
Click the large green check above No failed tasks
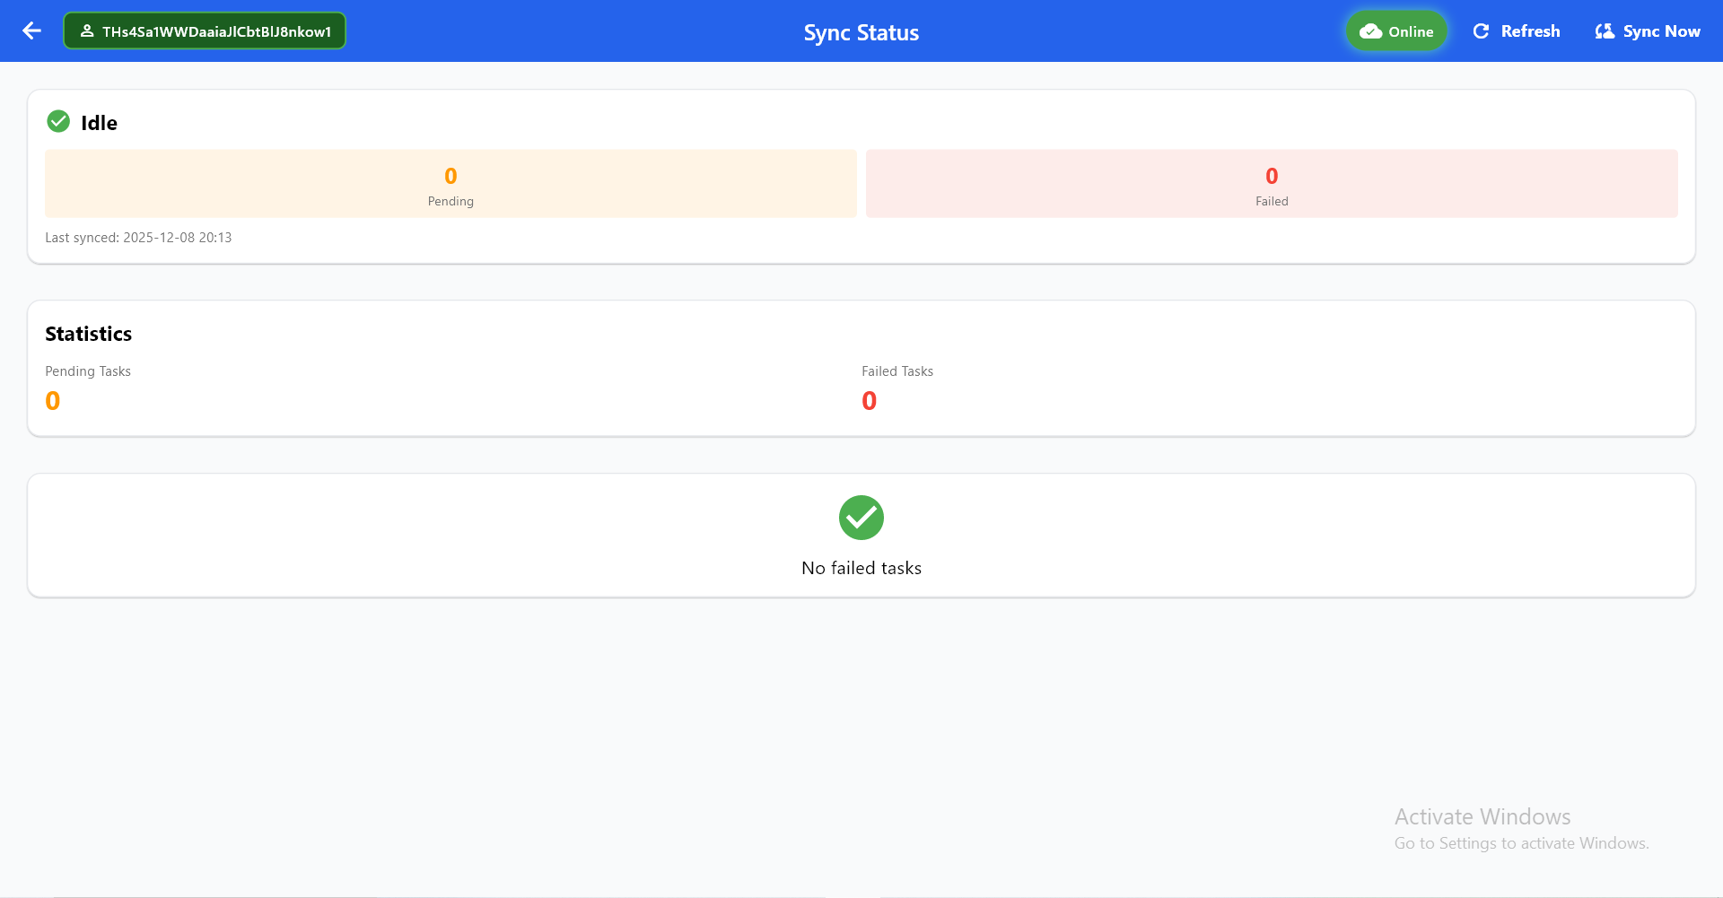coord(861,518)
